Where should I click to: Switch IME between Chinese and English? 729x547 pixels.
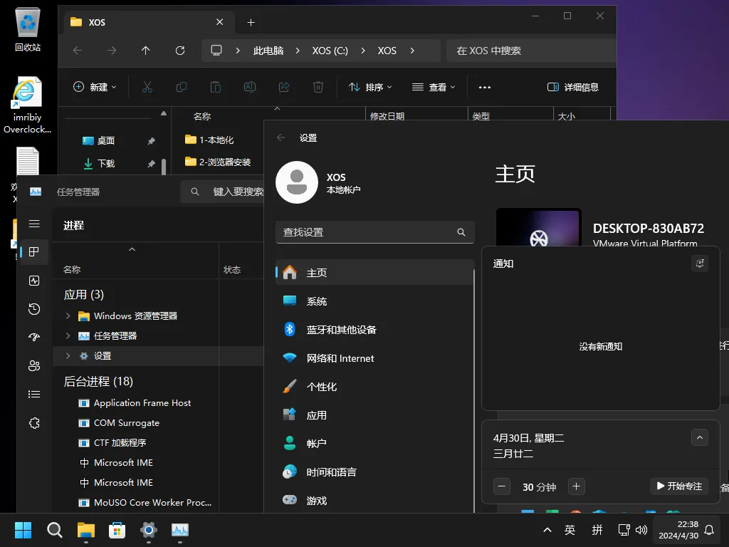pyautogui.click(x=570, y=530)
